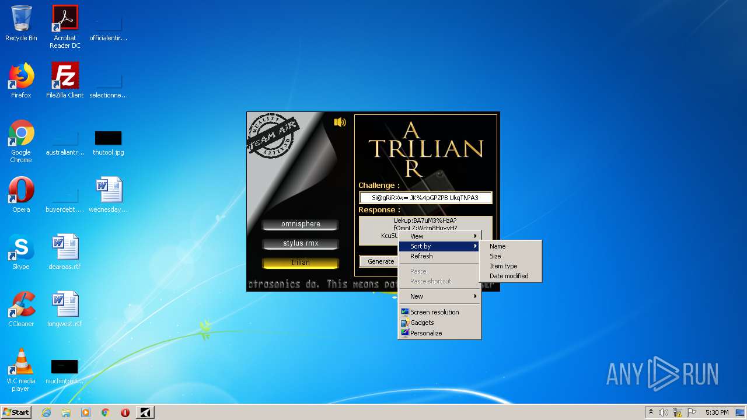Screen dimensions: 747x420
Task: Open the buyerdebt desktop file
Action: (65, 200)
